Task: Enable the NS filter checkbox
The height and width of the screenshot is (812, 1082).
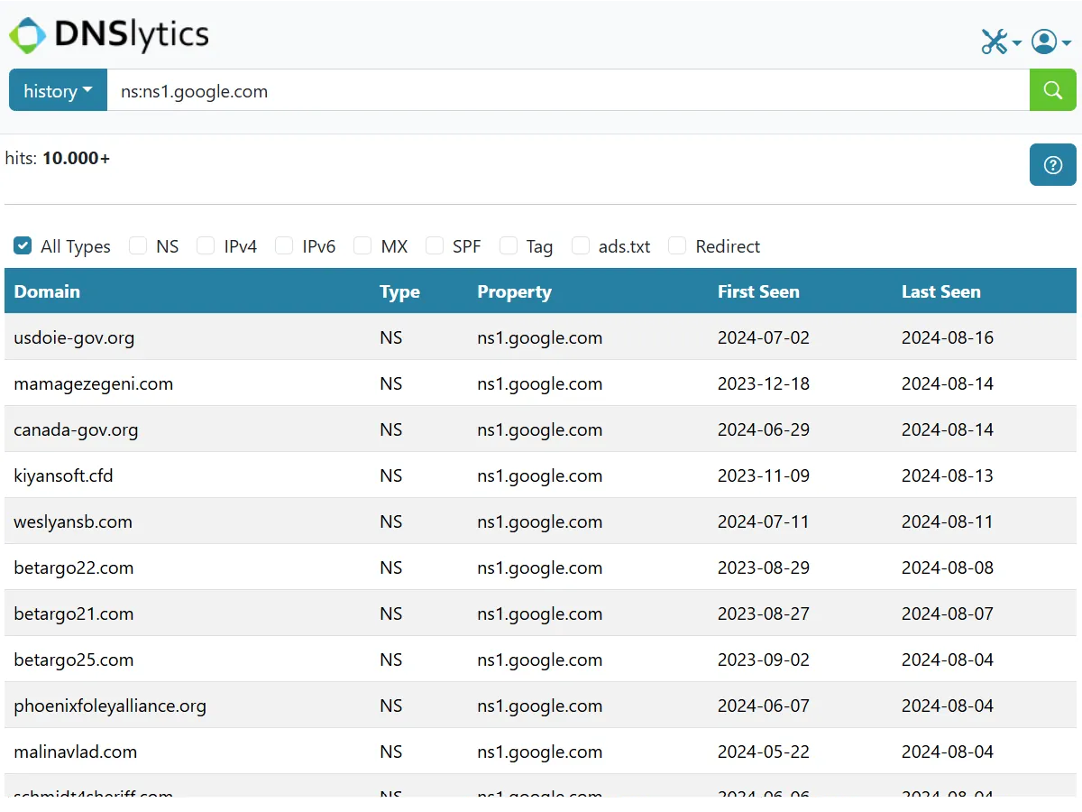Action: pyautogui.click(x=137, y=245)
